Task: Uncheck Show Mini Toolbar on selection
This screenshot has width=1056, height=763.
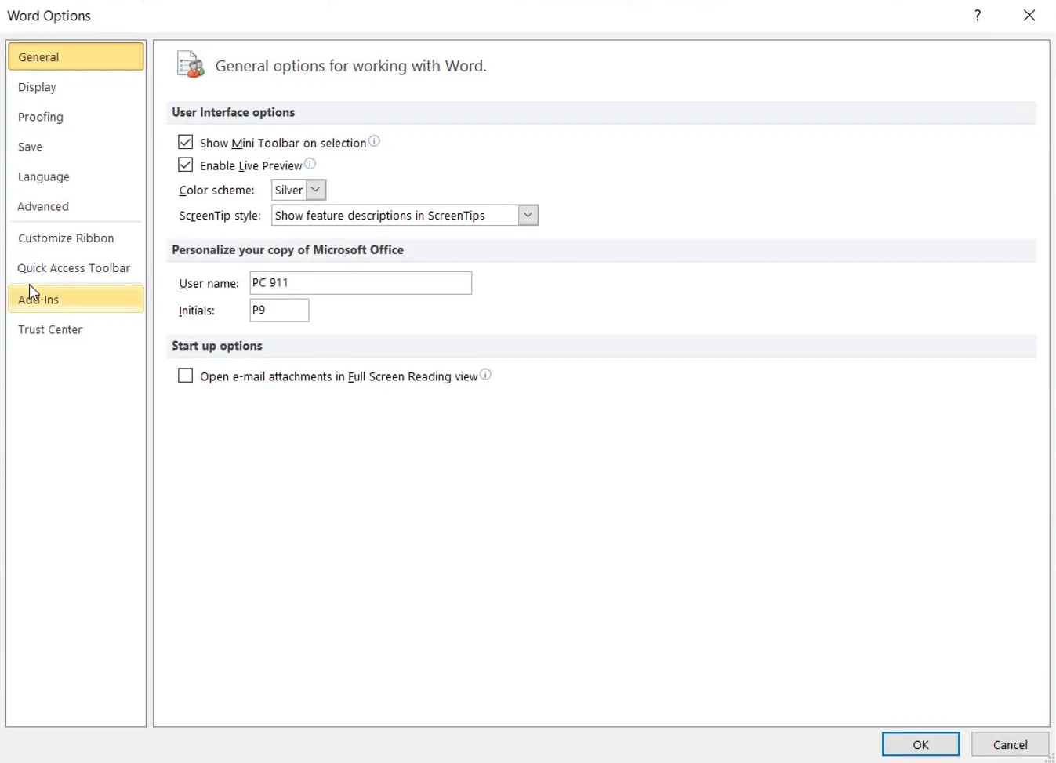Action: click(185, 142)
